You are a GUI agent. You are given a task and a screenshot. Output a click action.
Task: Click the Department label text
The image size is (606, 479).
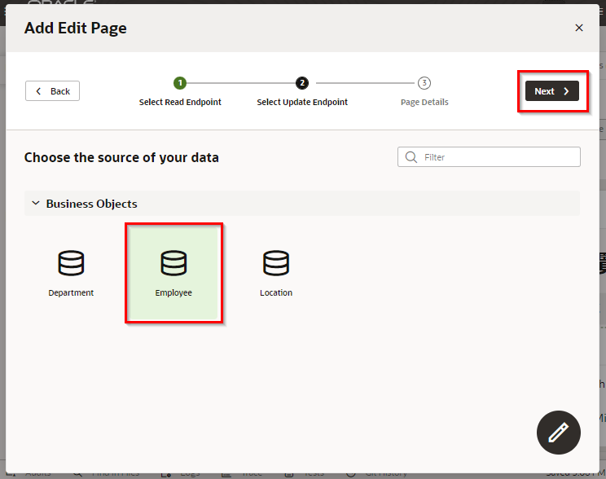point(71,293)
